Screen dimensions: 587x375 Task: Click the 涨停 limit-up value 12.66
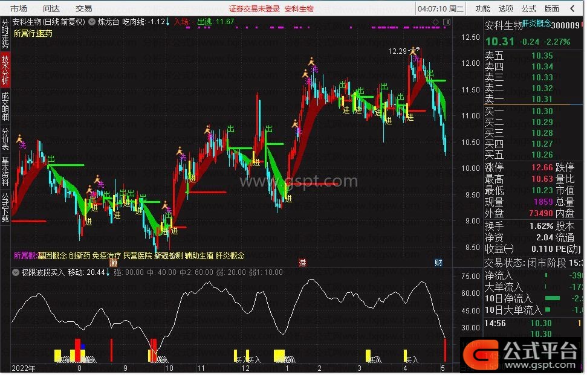click(x=542, y=167)
